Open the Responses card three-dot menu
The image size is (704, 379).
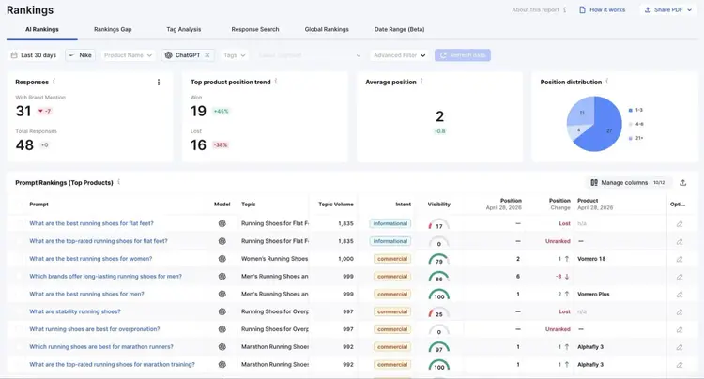tap(159, 82)
